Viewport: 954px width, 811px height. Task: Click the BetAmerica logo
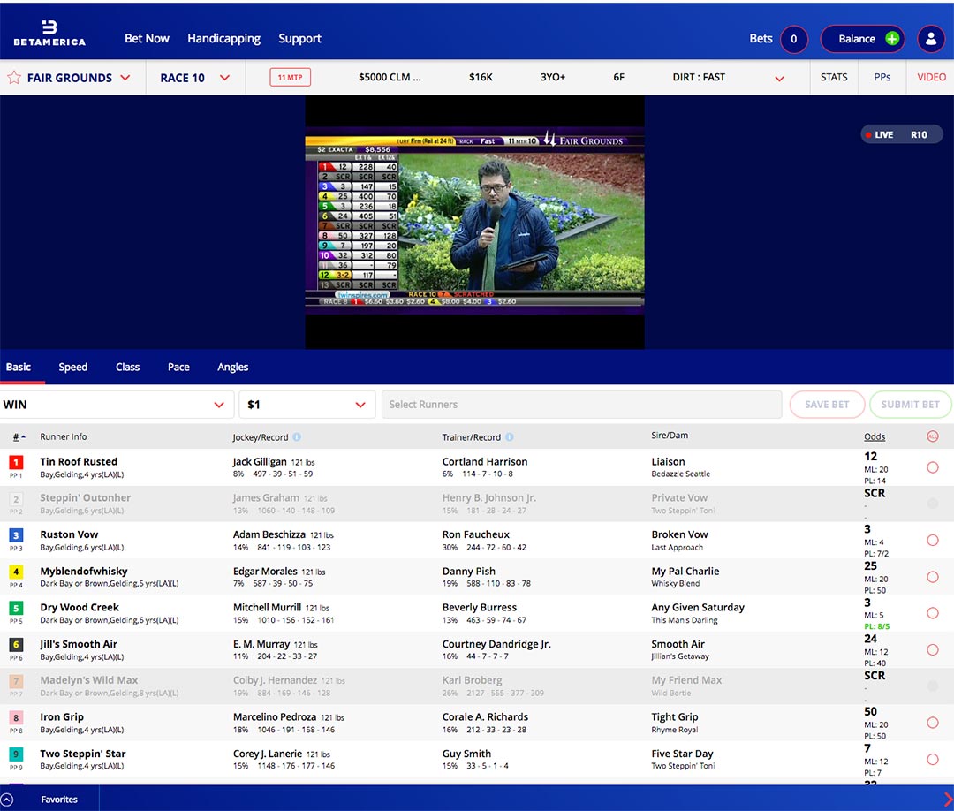coord(49,34)
